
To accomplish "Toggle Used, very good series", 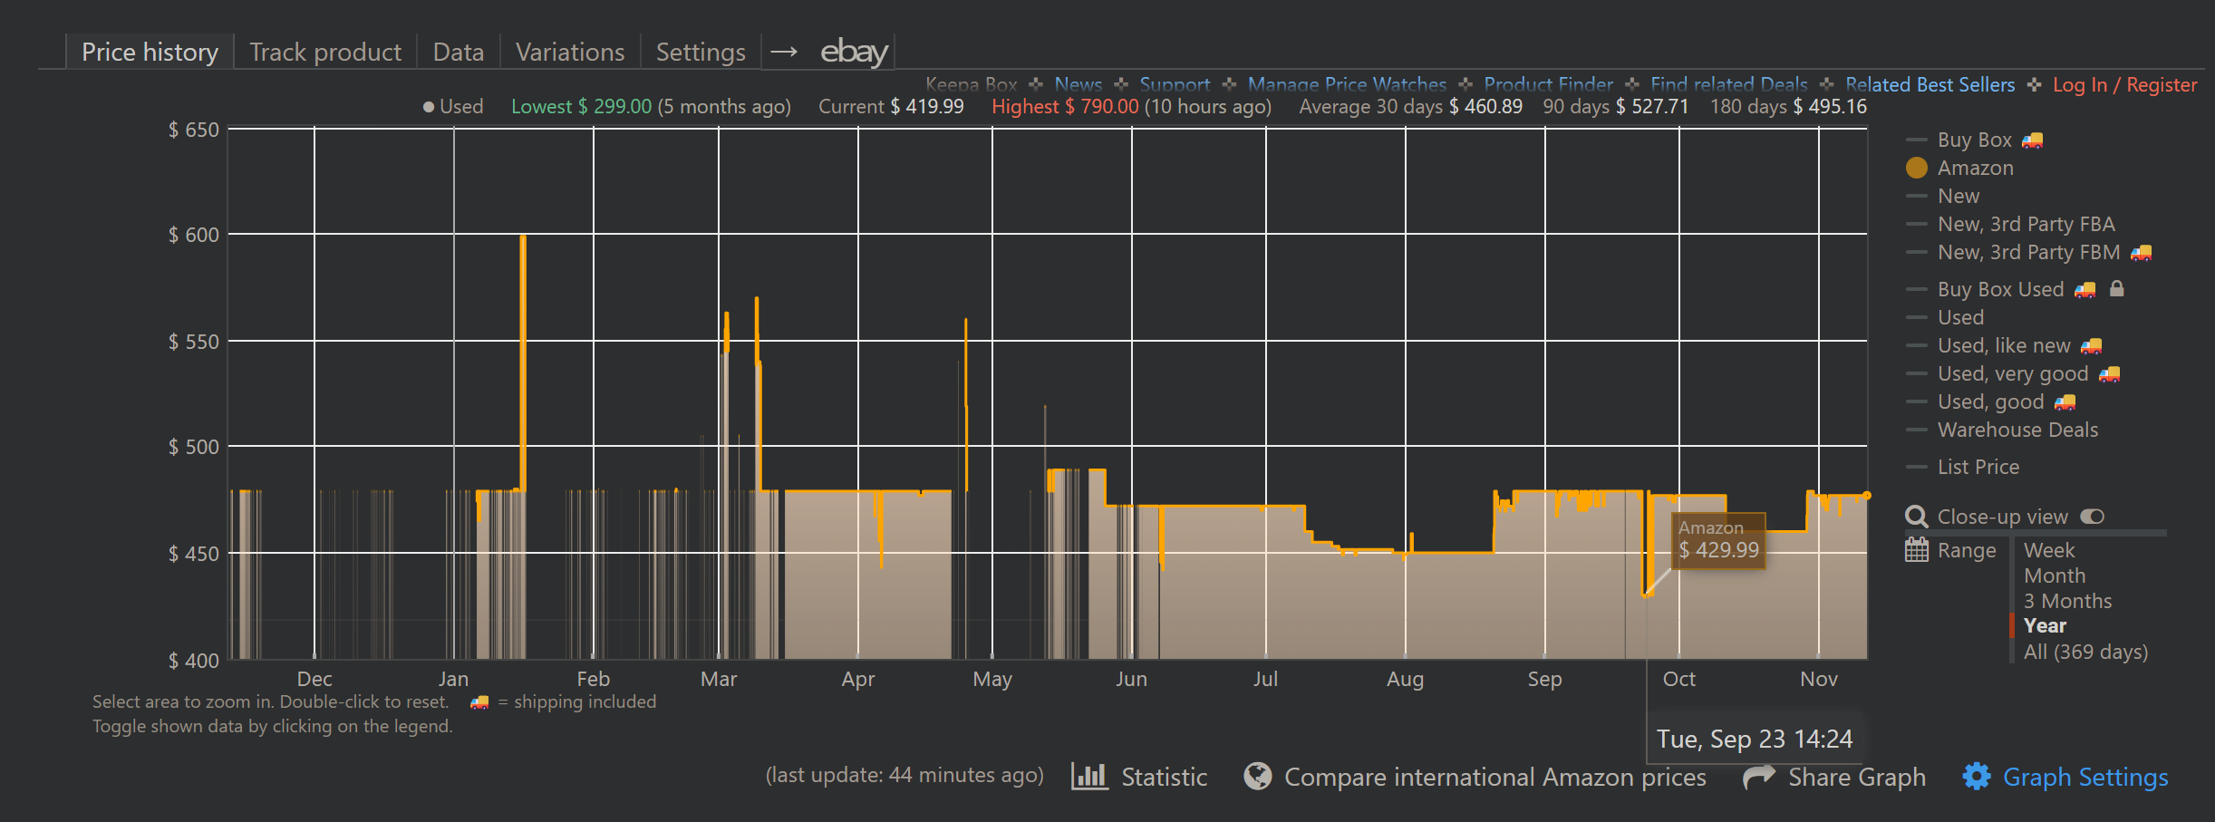I will [2013, 373].
